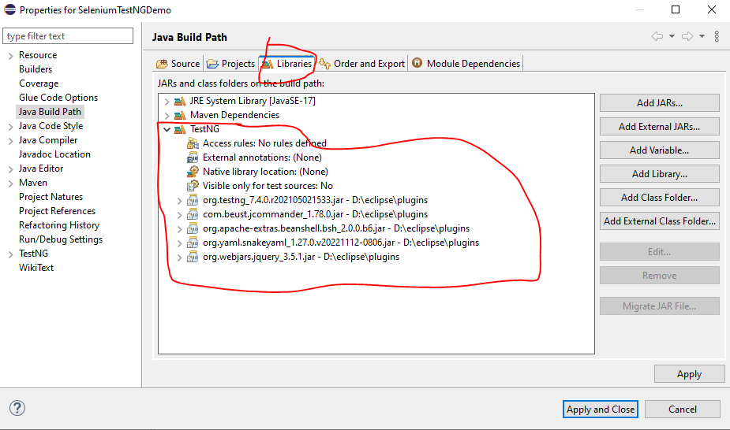Viewport: 730px width, 430px height.
Task: Click the Maven Dependencies library icon
Action: (180, 115)
